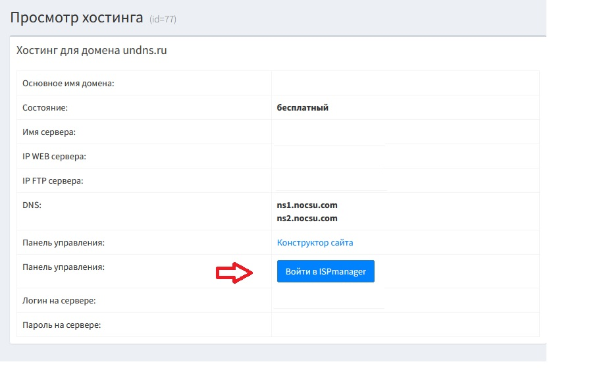Click the Состояние row label

click(45, 108)
